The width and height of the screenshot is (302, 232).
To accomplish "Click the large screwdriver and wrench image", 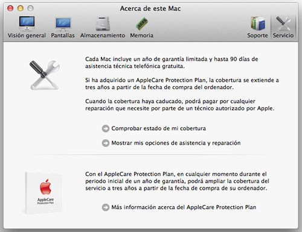I will [x=45, y=75].
